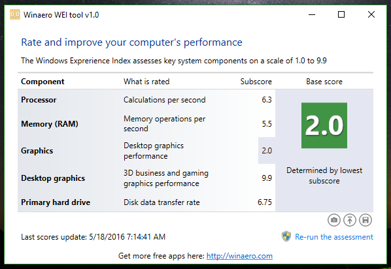Click the upload arrow icon
The height and width of the screenshot is (269, 391).
(350, 220)
